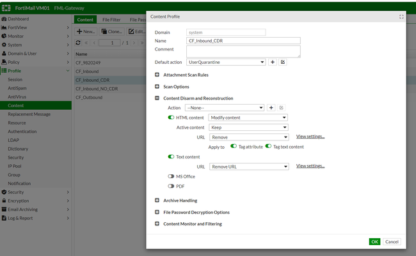Enable the MS Office toggle
The image size is (416, 256).
(x=171, y=176)
